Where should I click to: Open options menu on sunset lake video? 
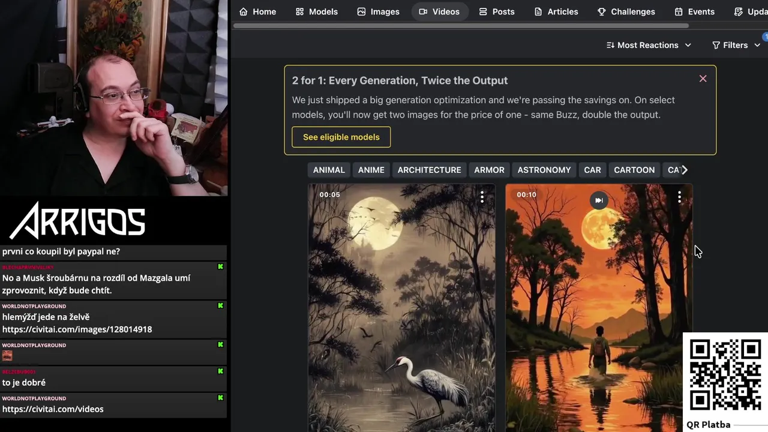679,197
